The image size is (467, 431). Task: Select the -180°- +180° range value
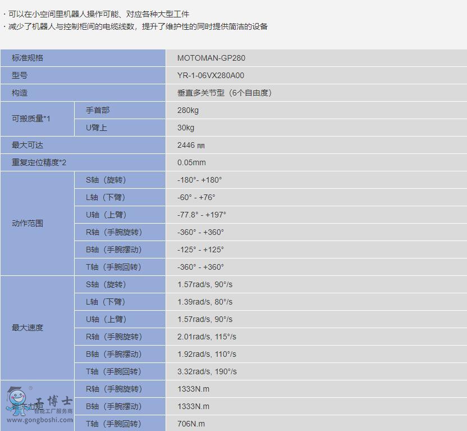pyautogui.click(x=200, y=180)
